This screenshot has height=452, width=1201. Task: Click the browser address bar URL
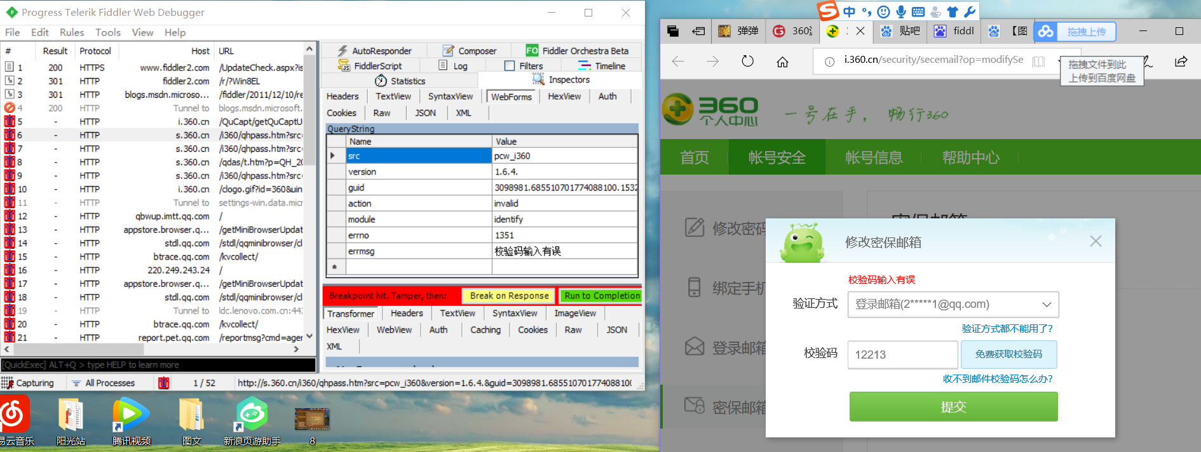(x=933, y=60)
